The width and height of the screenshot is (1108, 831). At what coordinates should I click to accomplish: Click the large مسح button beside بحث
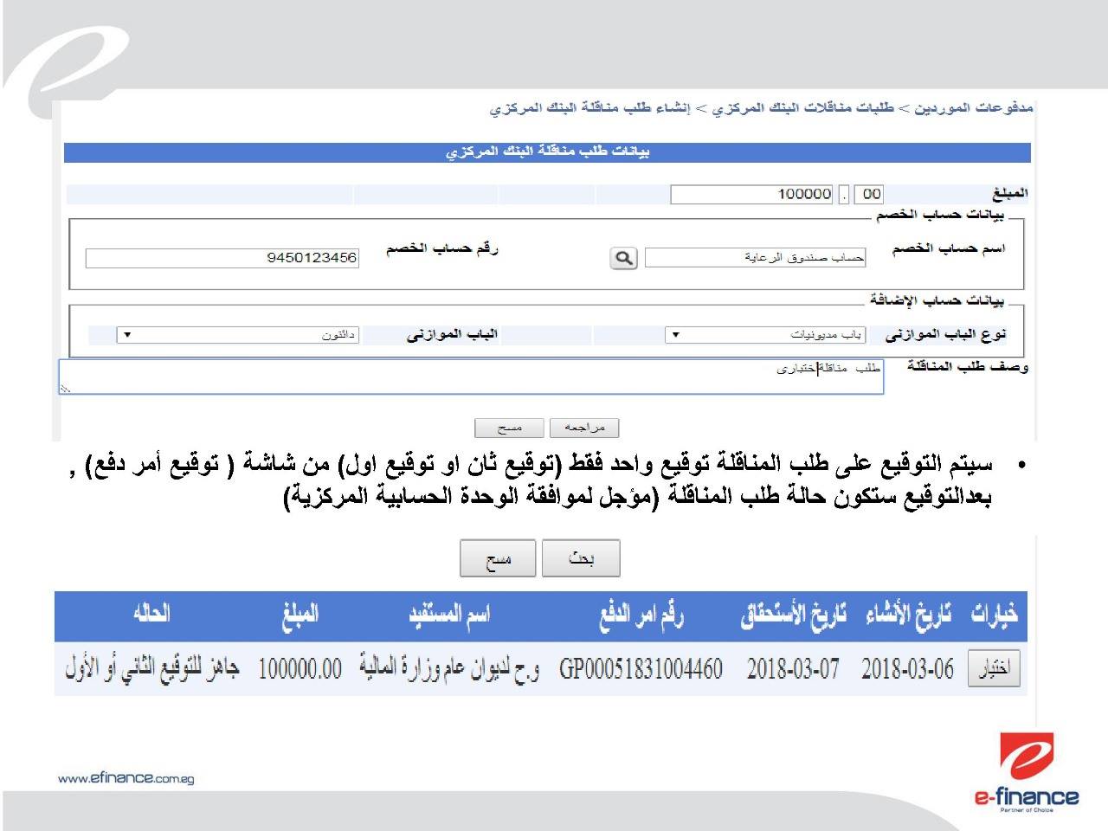click(x=498, y=558)
